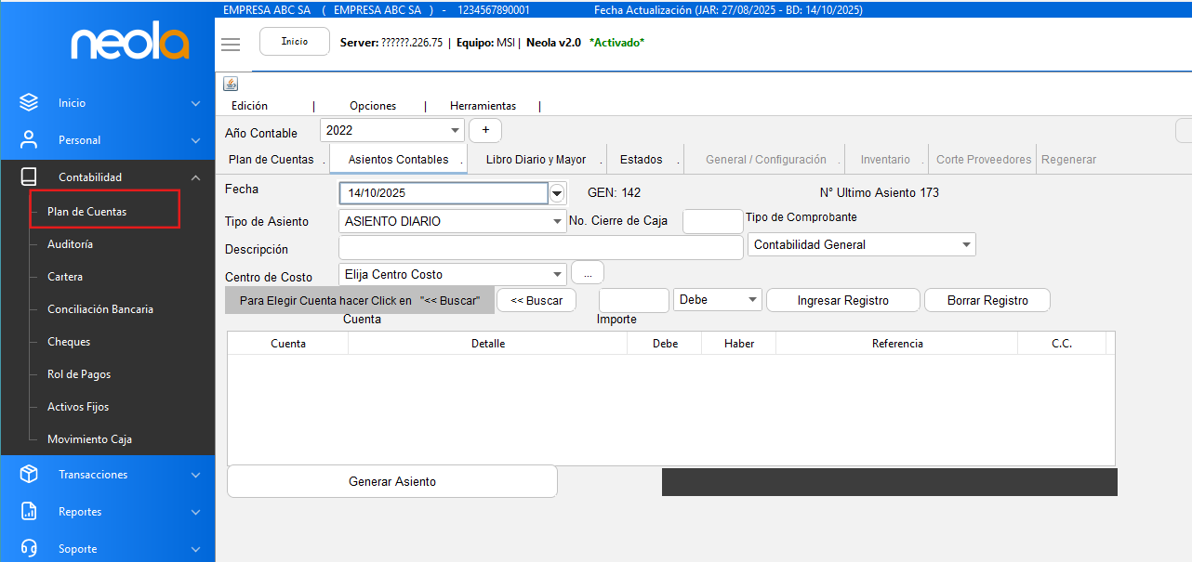Open the Debe/Haber selector dropdown

click(x=752, y=300)
